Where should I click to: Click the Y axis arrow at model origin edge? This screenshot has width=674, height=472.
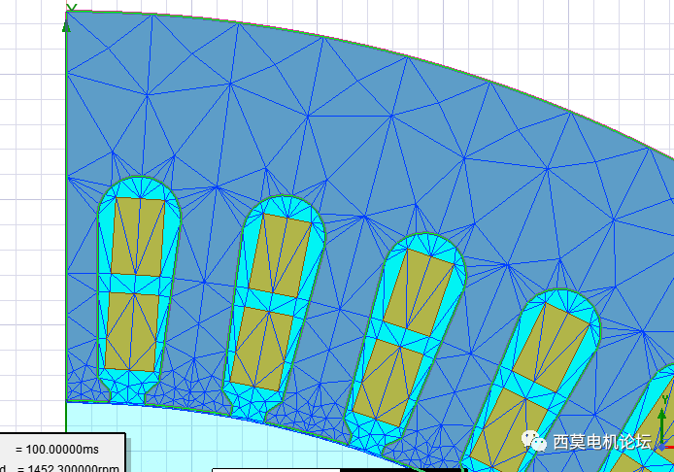66,24
